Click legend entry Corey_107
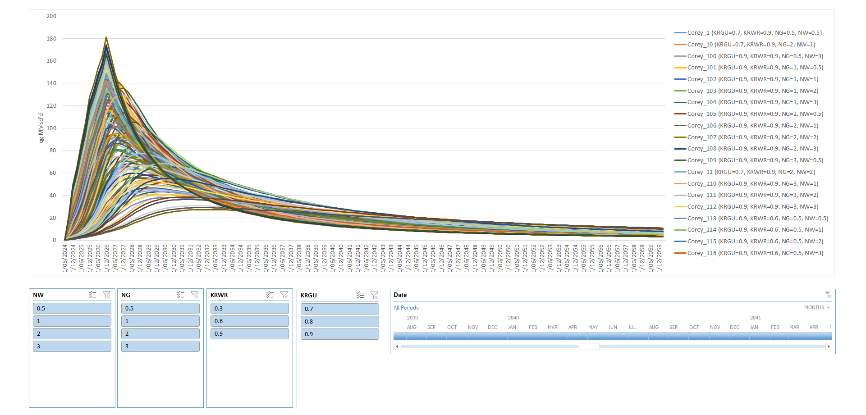 point(746,137)
